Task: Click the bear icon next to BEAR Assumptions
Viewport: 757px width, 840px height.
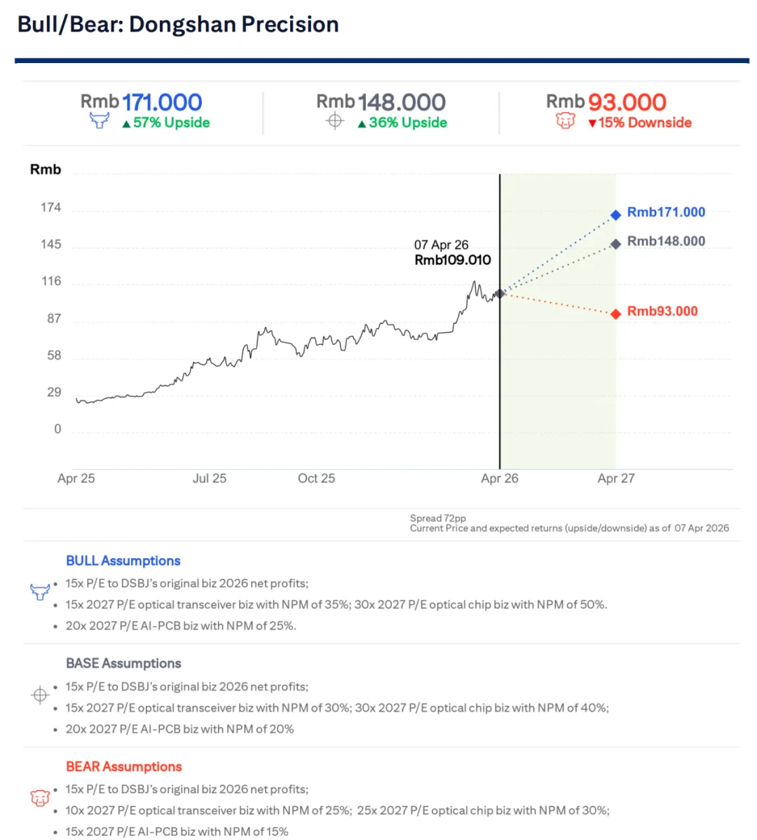Action: [x=40, y=798]
